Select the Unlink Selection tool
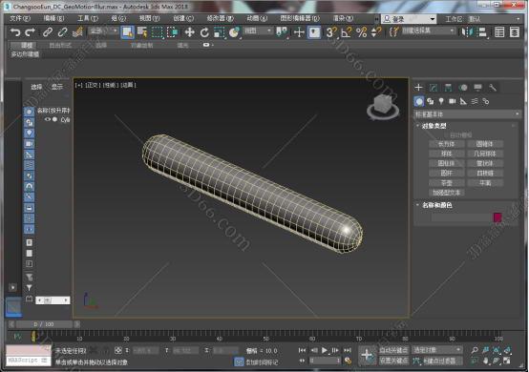The height and width of the screenshot is (372, 529). pos(62,32)
